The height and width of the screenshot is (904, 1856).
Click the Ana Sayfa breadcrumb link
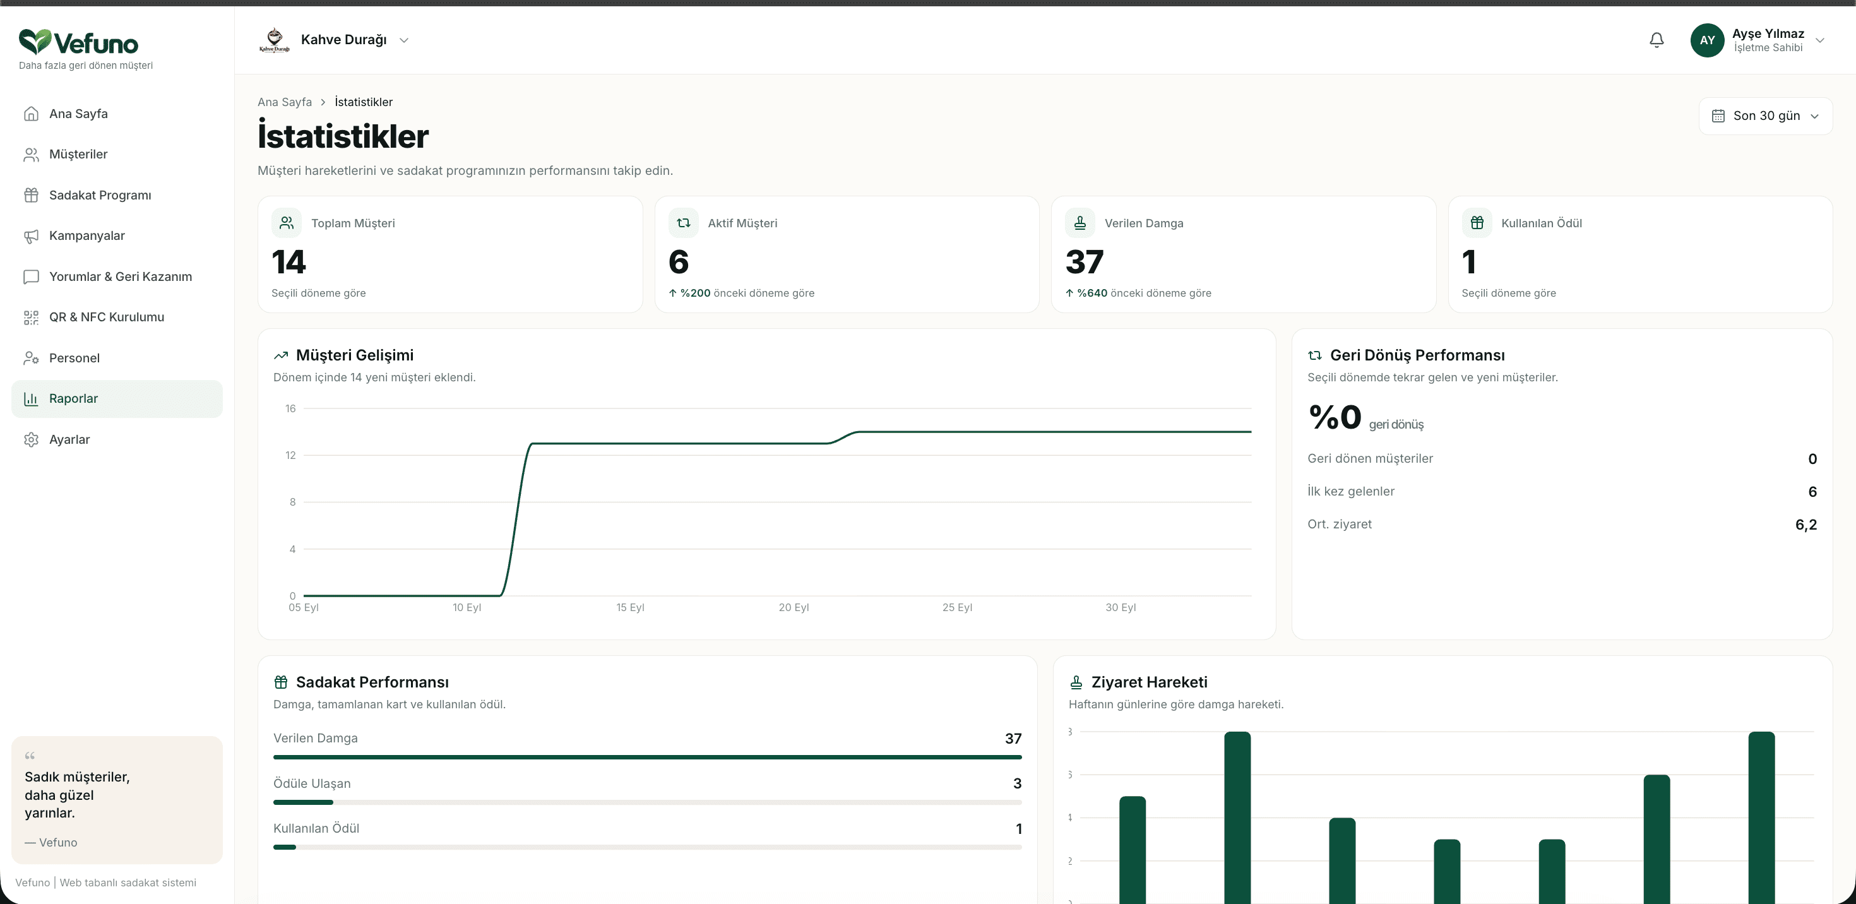click(285, 102)
